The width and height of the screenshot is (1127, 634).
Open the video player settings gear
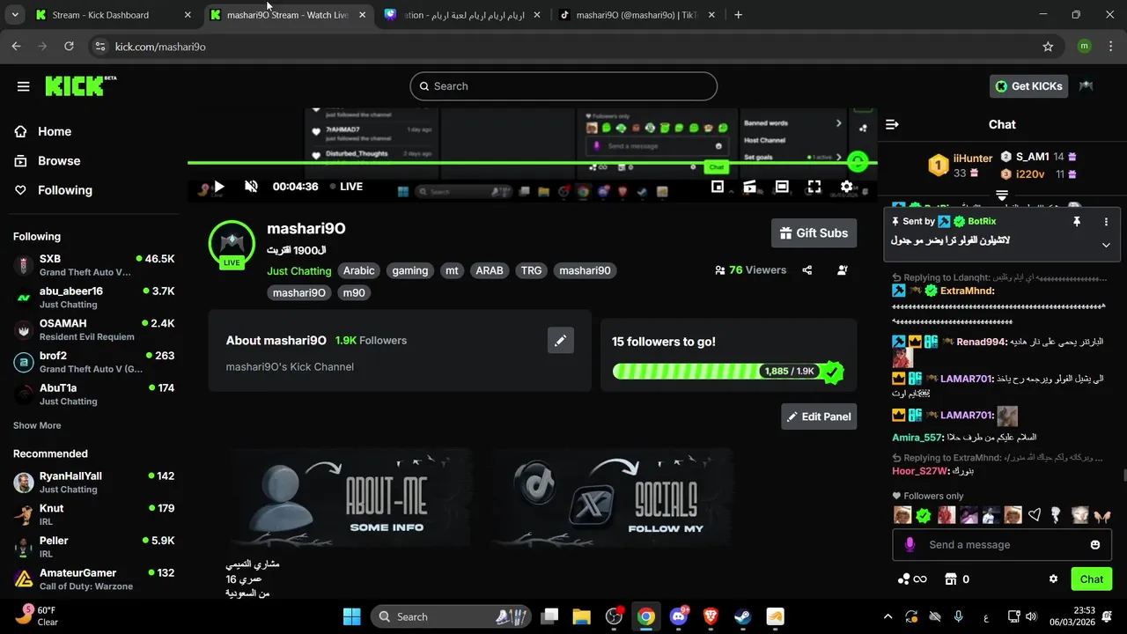coord(846,187)
